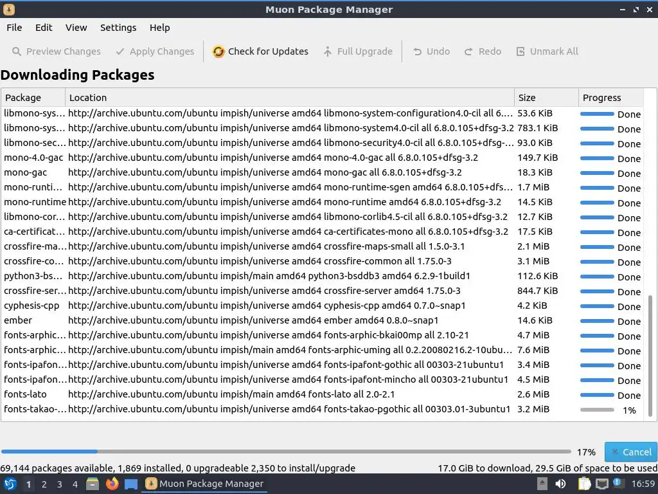658x494 pixels.
Task: Select the fonts-lato package name
Action: [25, 394]
